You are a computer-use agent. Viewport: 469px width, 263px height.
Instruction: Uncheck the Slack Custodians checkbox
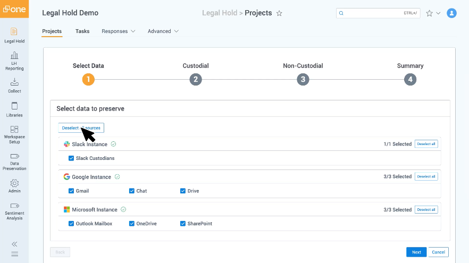click(x=71, y=158)
